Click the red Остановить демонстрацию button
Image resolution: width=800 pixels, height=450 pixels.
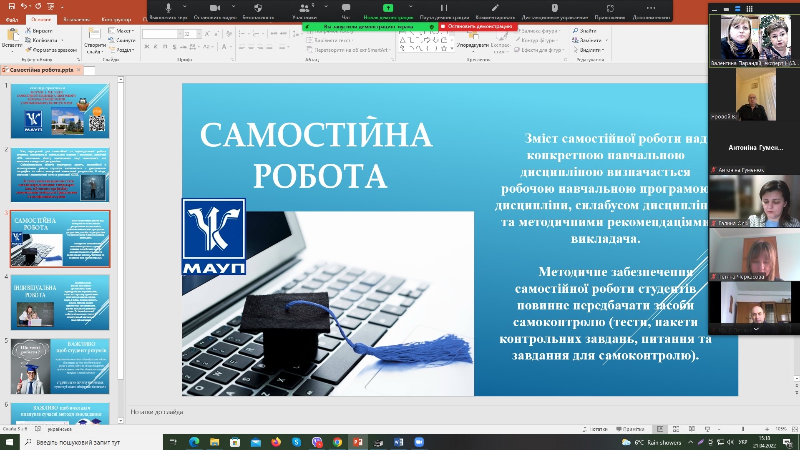[x=477, y=27]
